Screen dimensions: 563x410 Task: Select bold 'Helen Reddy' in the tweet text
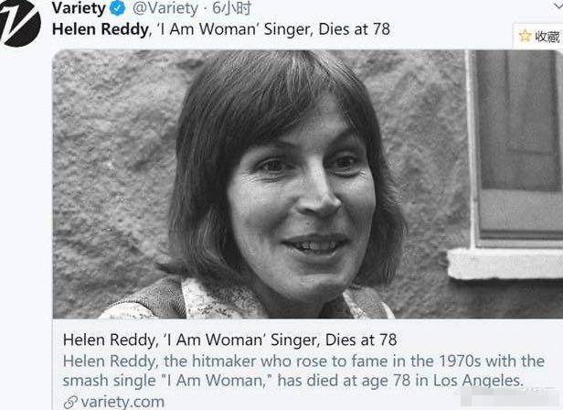pos(101,29)
